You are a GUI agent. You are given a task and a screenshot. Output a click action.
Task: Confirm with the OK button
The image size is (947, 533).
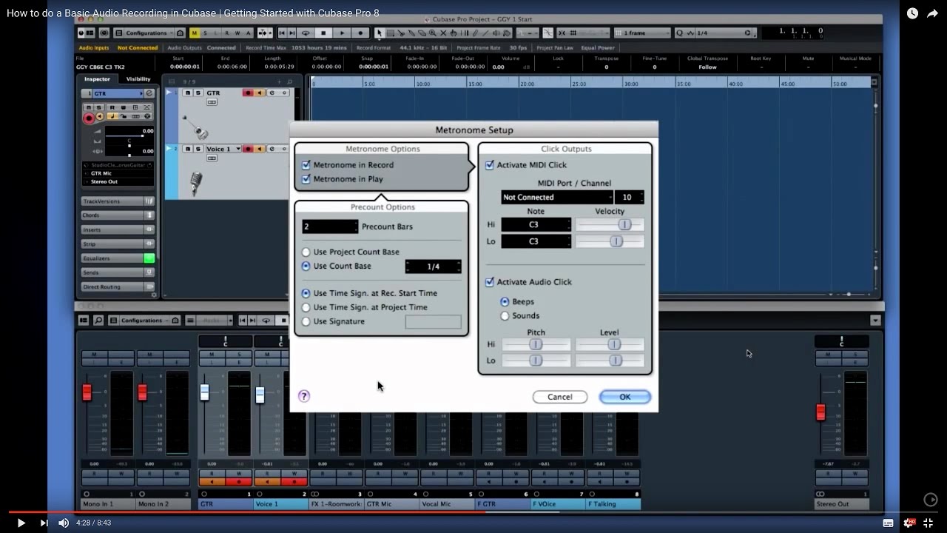[x=624, y=396]
